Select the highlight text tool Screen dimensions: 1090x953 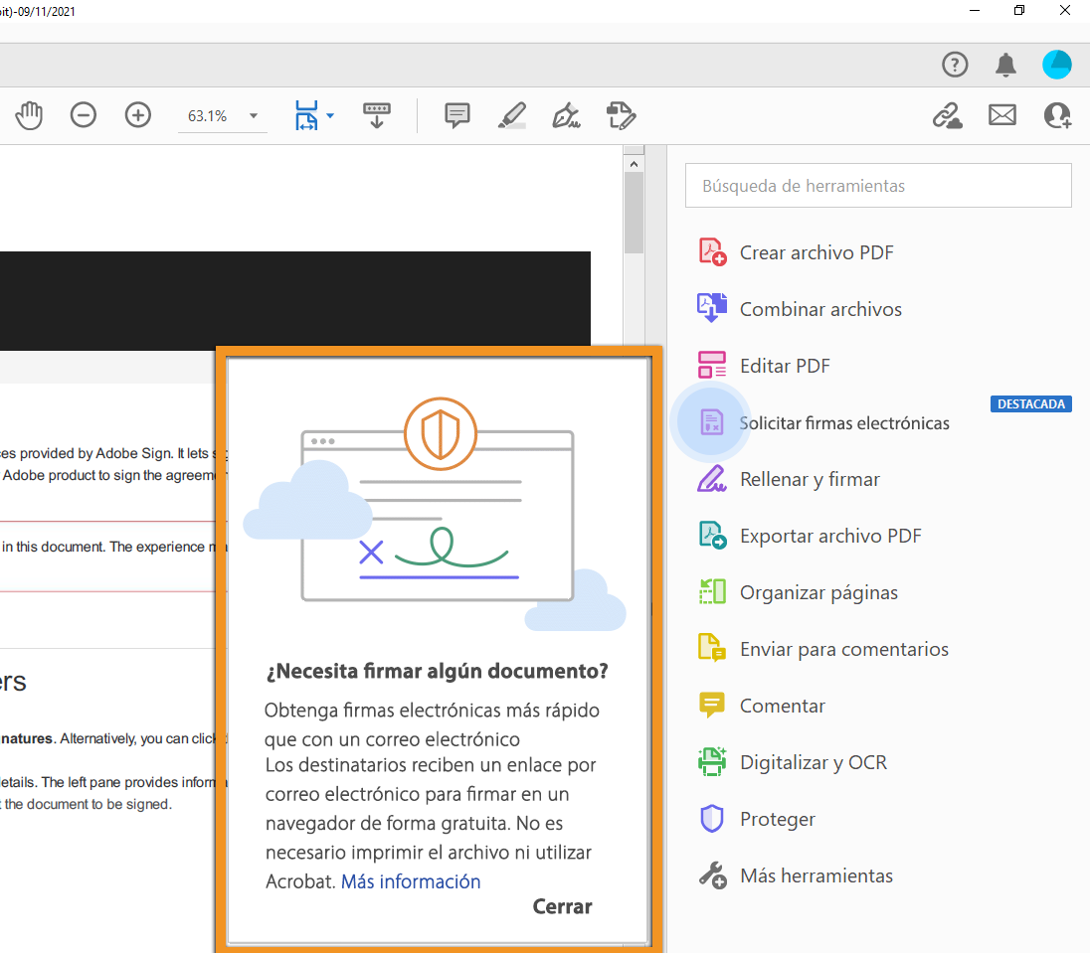pyautogui.click(x=512, y=115)
